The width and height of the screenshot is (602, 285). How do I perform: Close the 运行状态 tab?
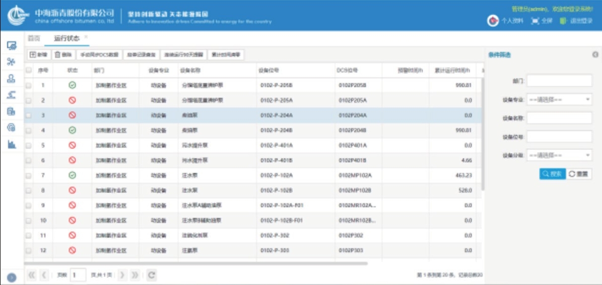86,37
